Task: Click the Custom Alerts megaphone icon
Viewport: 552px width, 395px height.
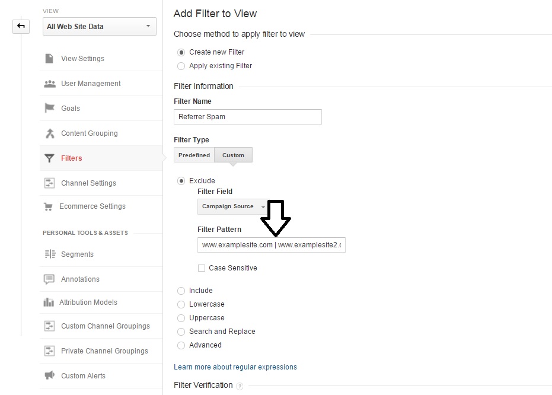Action: (50, 376)
